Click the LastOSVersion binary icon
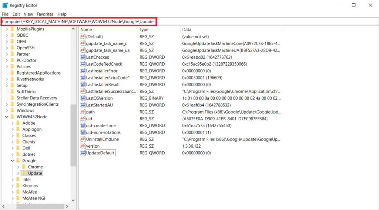Viewport: 379px width, 210px height. (83, 98)
